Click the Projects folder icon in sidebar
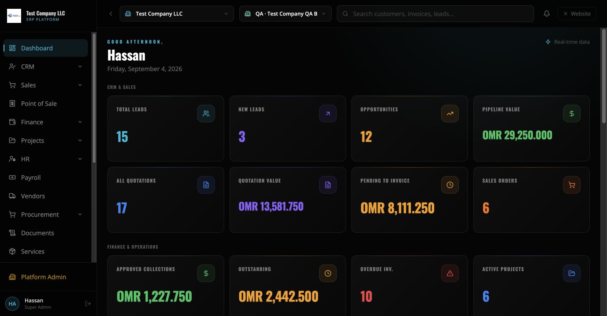This screenshot has width=607, height=316. (x=12, y=140)
